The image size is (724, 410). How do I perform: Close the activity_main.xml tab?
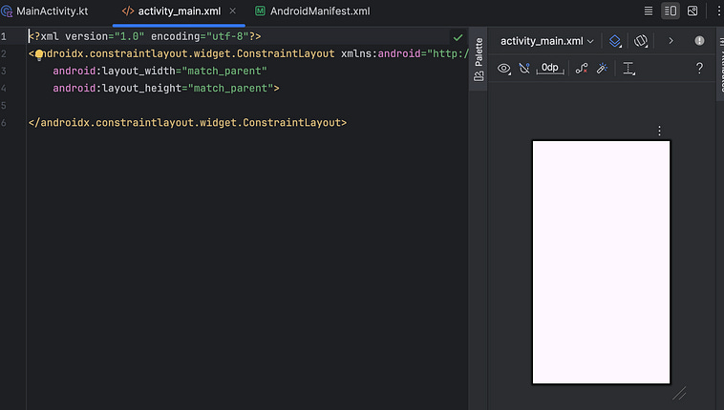tap(233, 10)
